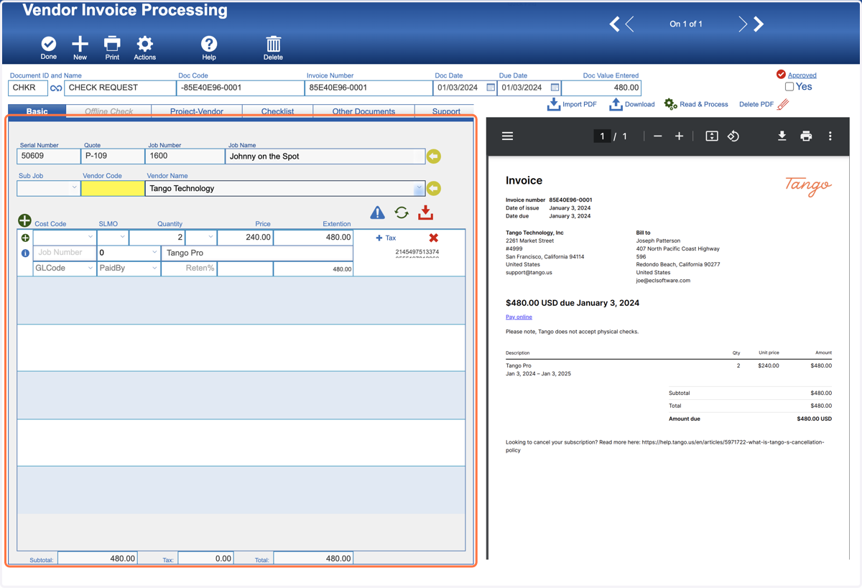Zoom out the PDF with minus
862x588 pixels.
(x=657, y=136)
